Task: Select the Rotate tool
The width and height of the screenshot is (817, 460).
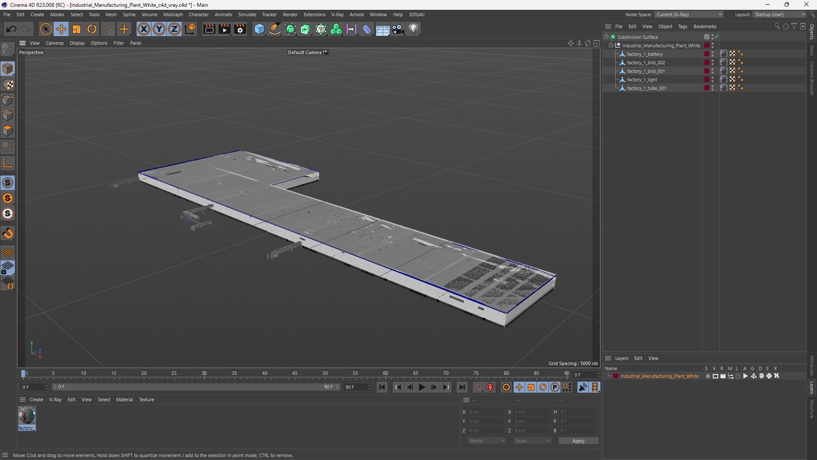Action: click(92, 29)
